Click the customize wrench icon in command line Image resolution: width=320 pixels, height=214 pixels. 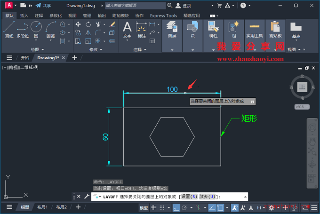click(87, 197)
